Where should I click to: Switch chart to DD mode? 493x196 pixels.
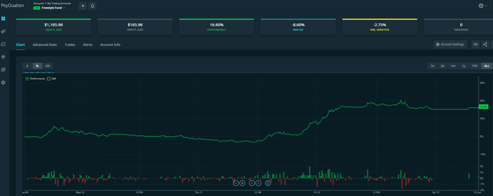(48, 66)
